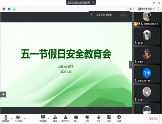Toggle fullscreen mode icon
Viewport: 162px width, 124px height.
point(159,9)
